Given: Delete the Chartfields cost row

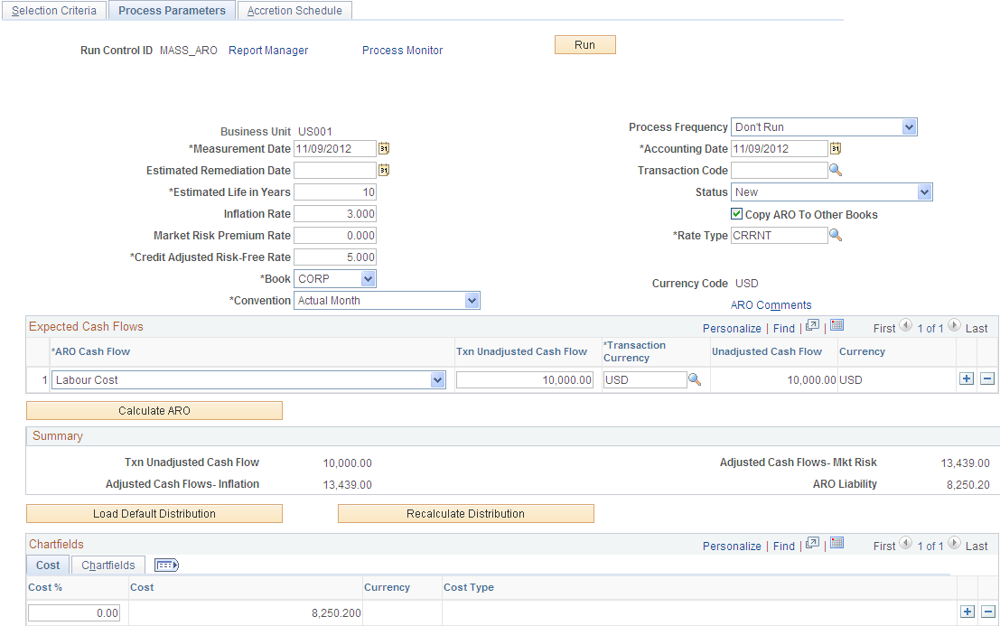Looking at the screenshot, I should 988,612.
